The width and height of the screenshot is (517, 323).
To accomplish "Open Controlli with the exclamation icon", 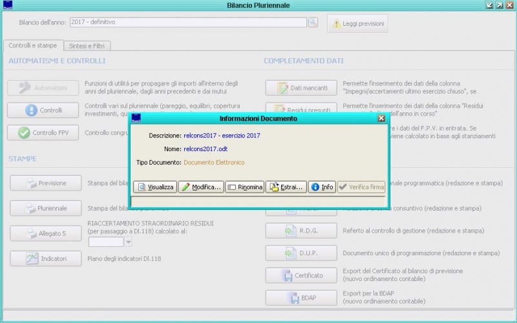I will 43,110.
